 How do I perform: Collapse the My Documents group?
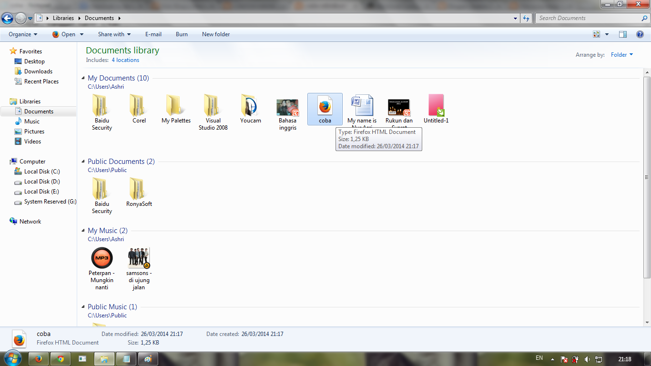coord(84,78)
